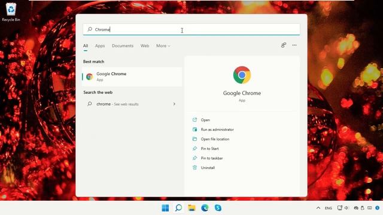Image resolution: width=383 pixels, height=215 pixels.
Task: Open the Windows Start button
Action: pos(165,208)
